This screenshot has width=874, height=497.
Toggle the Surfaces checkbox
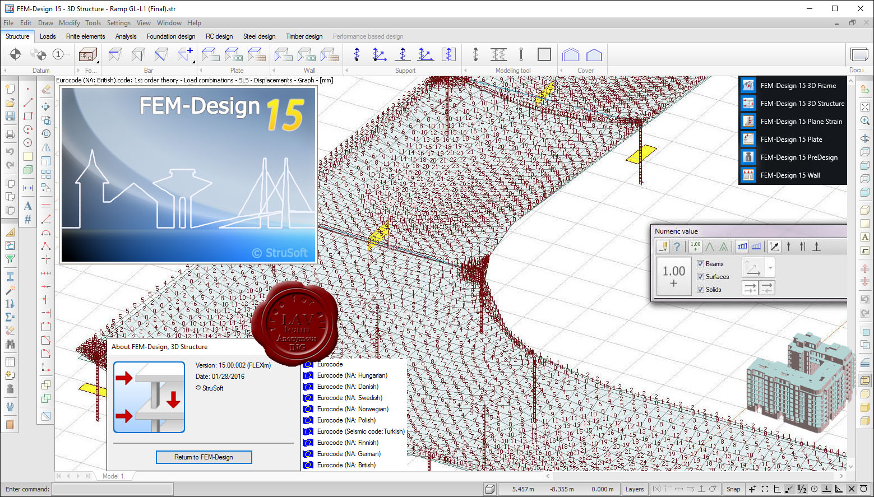700,276
